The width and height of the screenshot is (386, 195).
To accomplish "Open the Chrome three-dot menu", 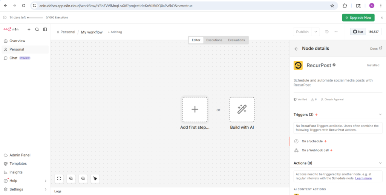I will 380,6.
